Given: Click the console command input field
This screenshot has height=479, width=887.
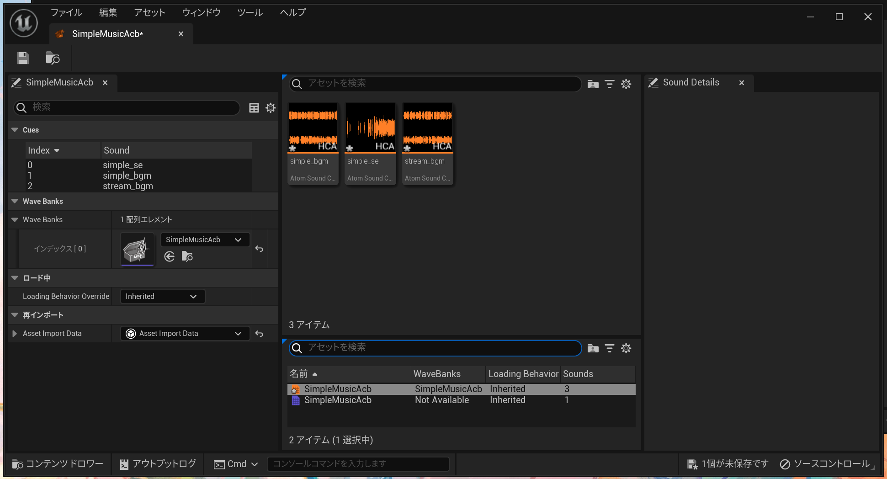Looking at the screenshot, I should [x=358, y=464].
